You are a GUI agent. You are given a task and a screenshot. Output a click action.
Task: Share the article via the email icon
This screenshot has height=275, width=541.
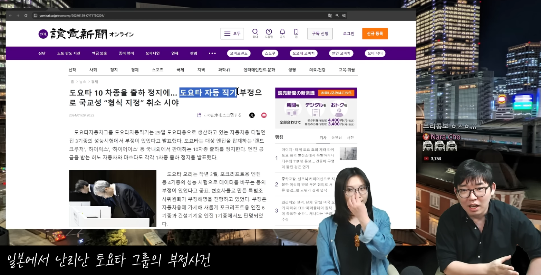[264, 115]
